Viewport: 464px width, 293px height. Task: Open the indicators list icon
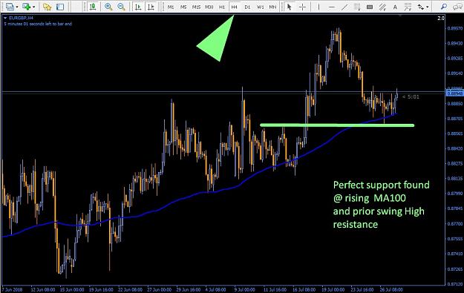click(x=93, y=7)
